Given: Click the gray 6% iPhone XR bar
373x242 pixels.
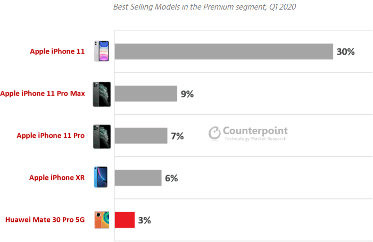Looking at the screenshot, I should [x=138, y=178].
